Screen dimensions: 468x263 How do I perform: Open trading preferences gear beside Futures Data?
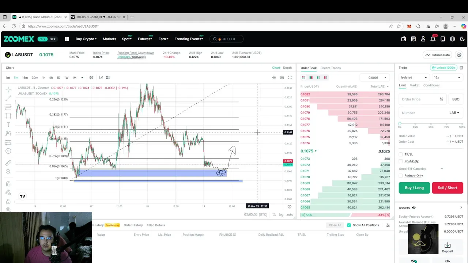459,55
